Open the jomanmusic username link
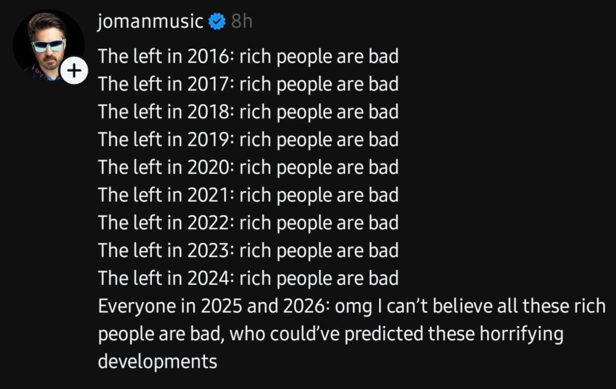This screenshot has height=389, width=616. pyautogui.click(x=150, y=22)
